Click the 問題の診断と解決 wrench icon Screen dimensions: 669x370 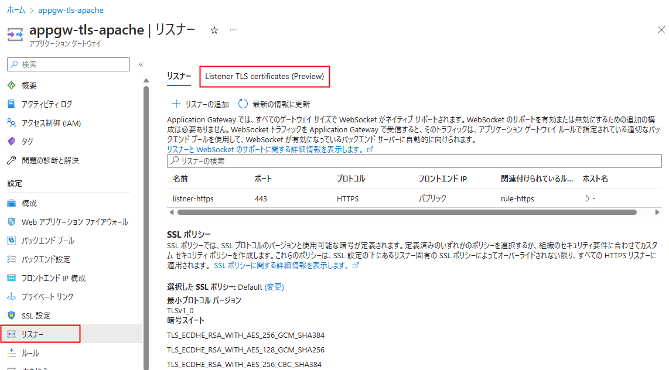pyautogui.click(x=12, y=160)
